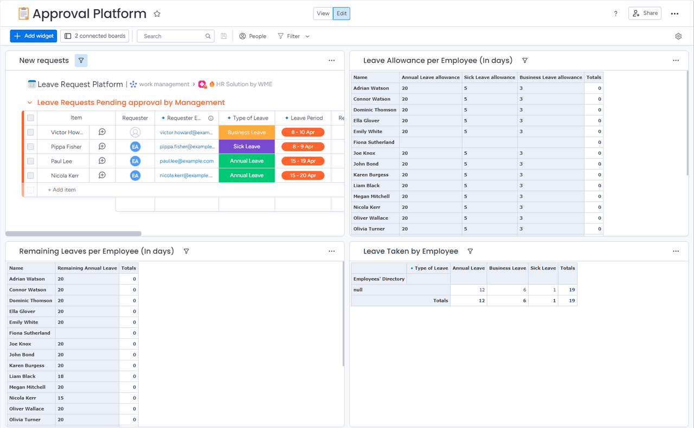Screen dimensions: 694x428
Task: Check the Pippa Fisher row checkbox
Action: point(30,147)
